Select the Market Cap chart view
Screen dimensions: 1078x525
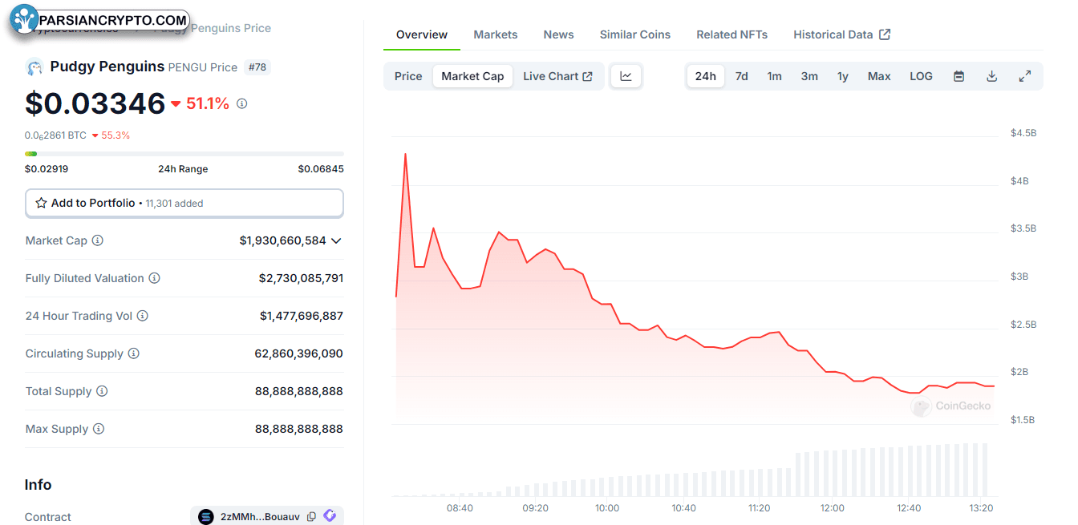pyautogui.click(x=472, y=76)
